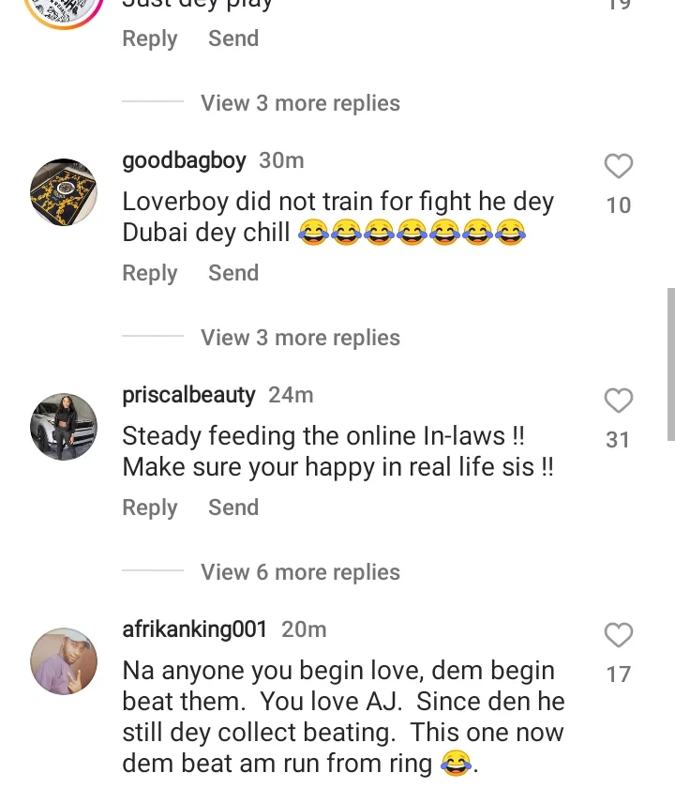This screenshot has width=675, height=788.
Task: Click the comments scrollbar handle
Action: 670,364
